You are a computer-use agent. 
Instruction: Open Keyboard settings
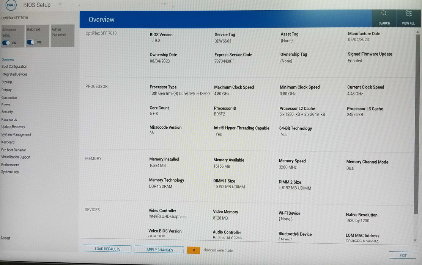click(8, 142)
